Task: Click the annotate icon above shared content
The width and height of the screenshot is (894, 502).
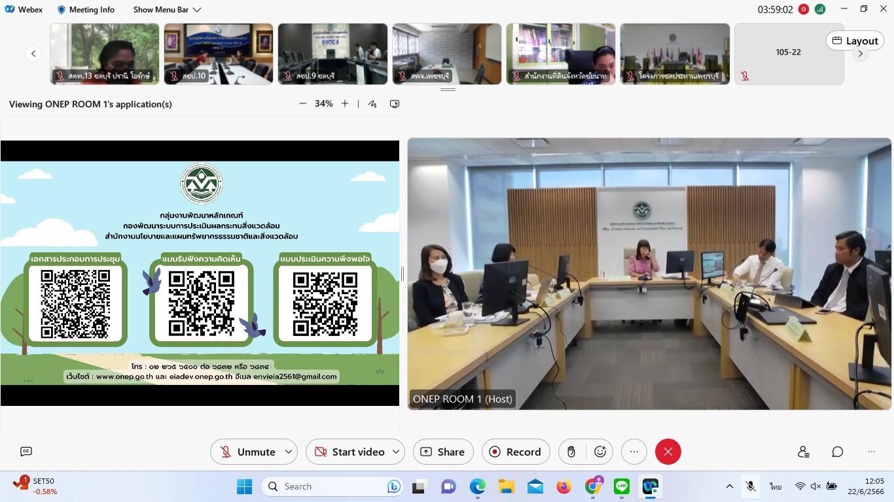Action: pos(372,104)
